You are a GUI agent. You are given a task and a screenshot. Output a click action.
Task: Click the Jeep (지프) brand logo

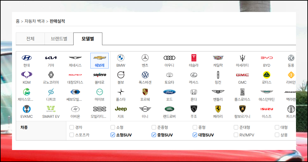pyautogui.click(x=121, y=109)
